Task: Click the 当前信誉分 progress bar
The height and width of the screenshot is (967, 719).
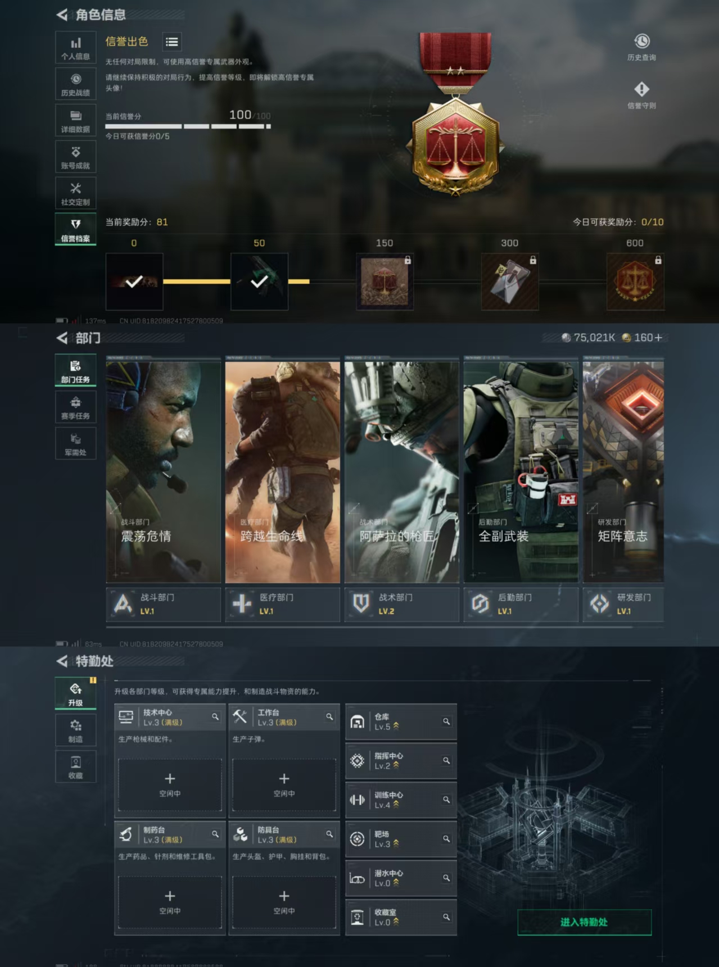Action: pyautogui.click(x=188, y=126)
